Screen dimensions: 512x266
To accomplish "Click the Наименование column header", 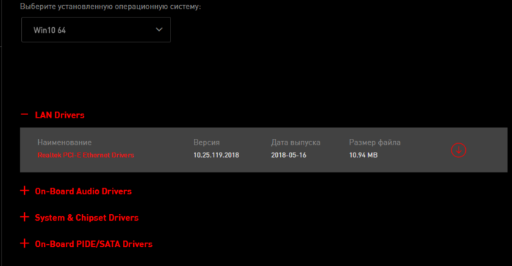I will click(64, 142).
